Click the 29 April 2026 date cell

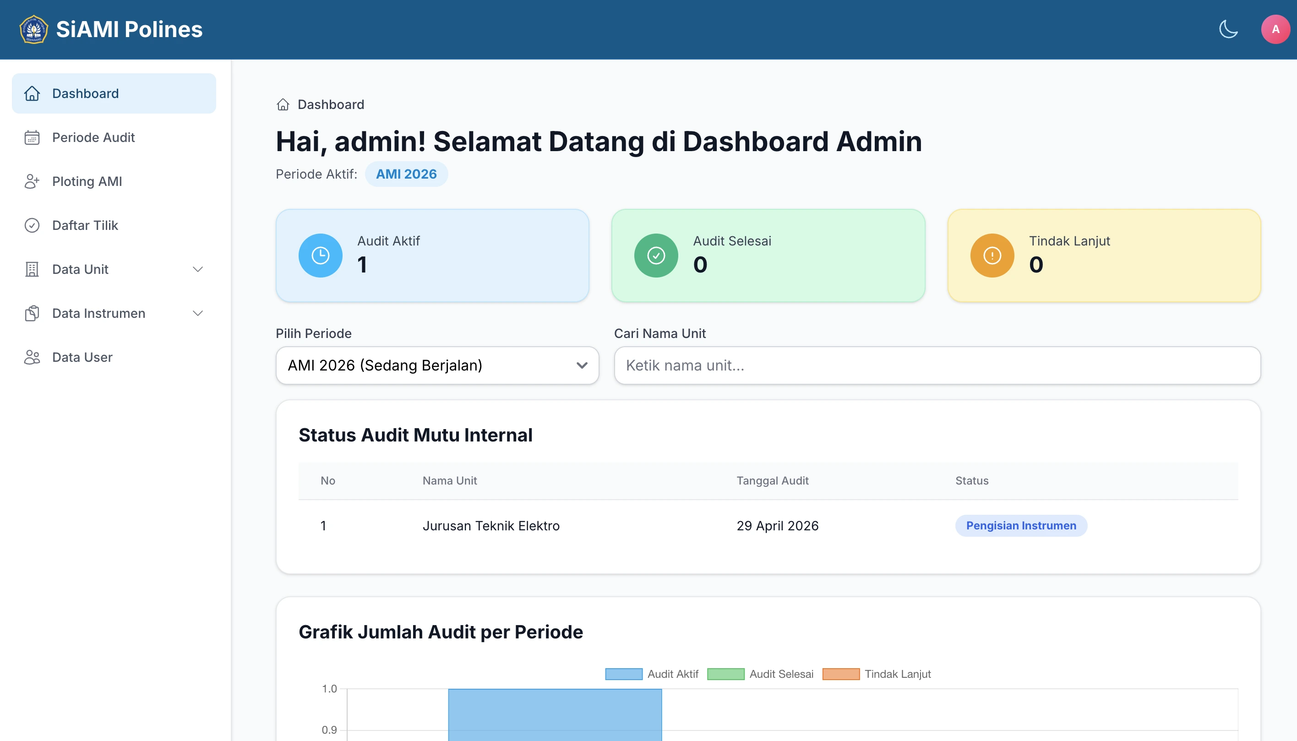pos(777,526)
